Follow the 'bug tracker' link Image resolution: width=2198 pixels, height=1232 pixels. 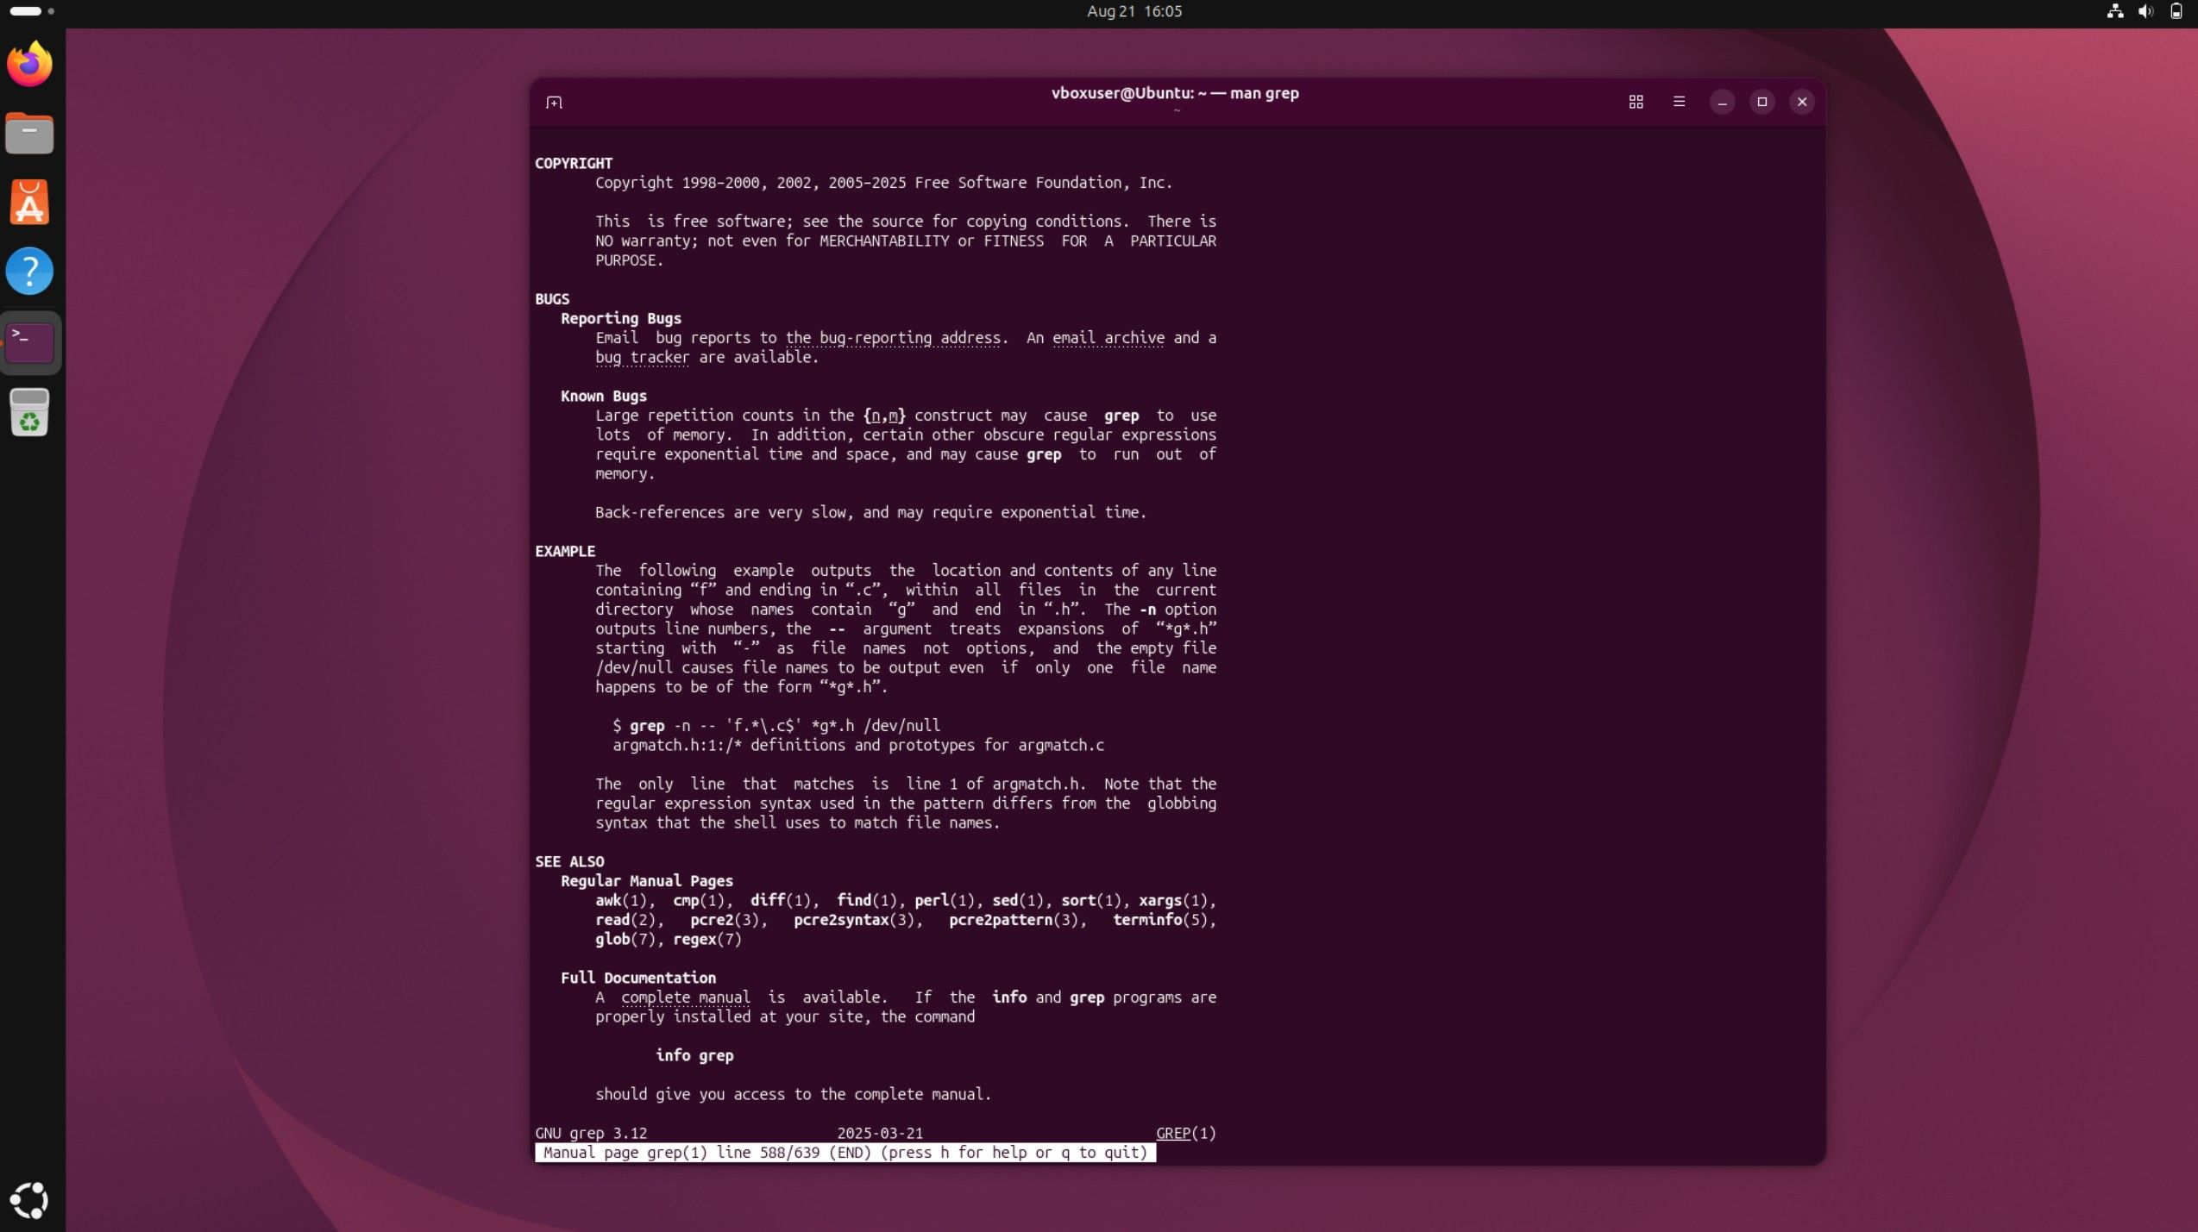[643, 357]
